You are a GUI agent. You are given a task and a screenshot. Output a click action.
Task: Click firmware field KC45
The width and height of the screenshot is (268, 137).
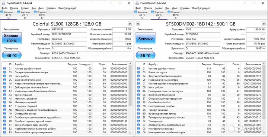pyautogui.click(x=203, y=29)
